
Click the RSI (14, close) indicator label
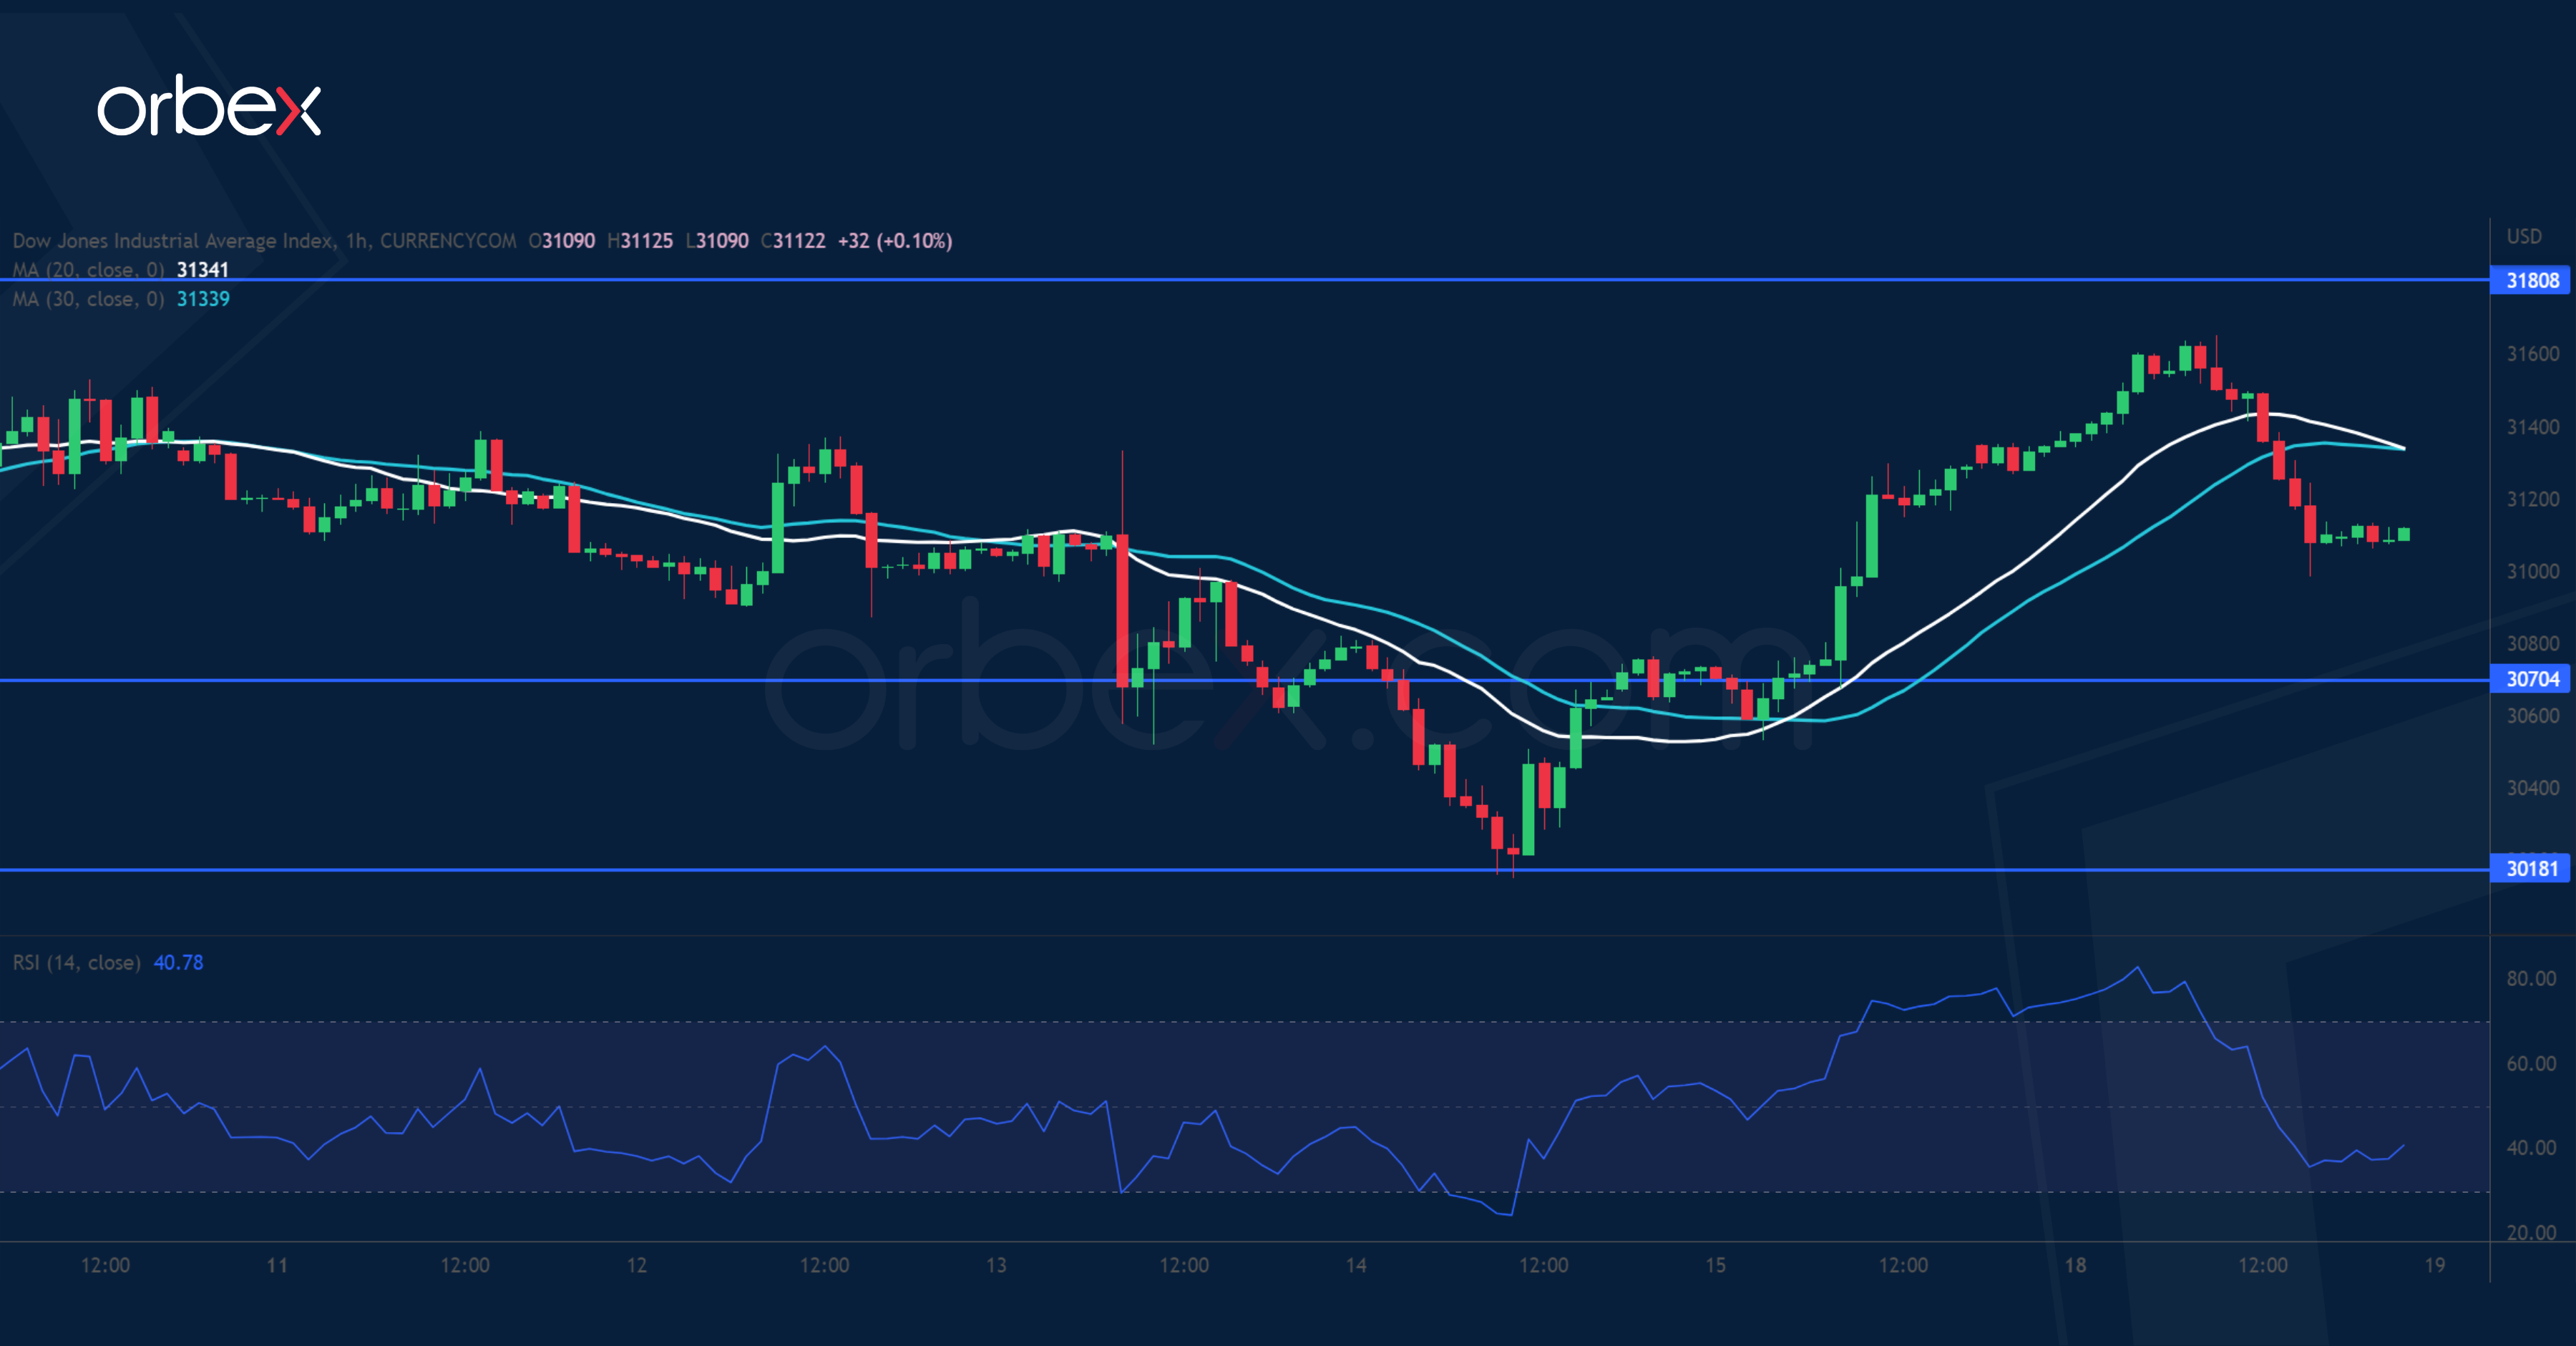click(76, 962)
